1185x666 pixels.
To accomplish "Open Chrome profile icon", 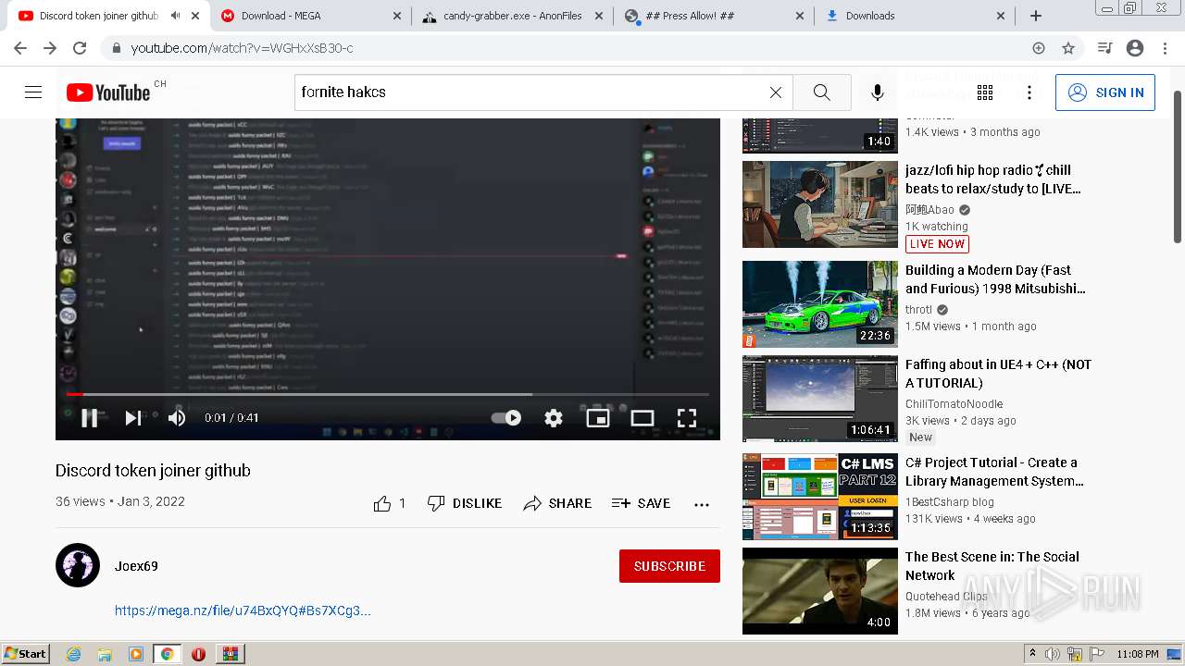I will pyautogui.click(x=1135, y=48).
